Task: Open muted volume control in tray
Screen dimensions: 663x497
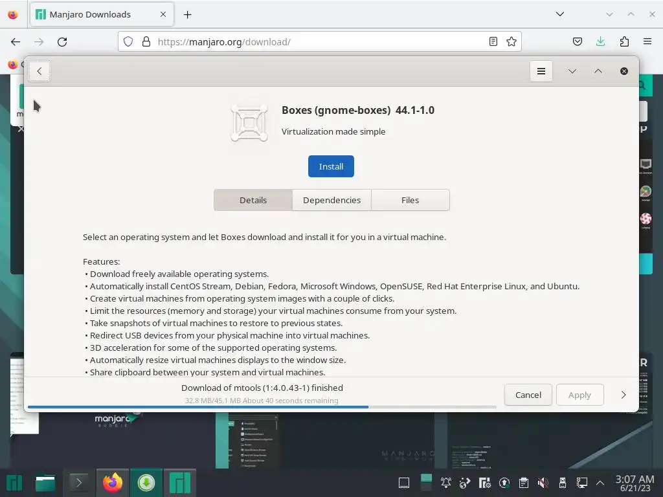Action: coord(543,483)
